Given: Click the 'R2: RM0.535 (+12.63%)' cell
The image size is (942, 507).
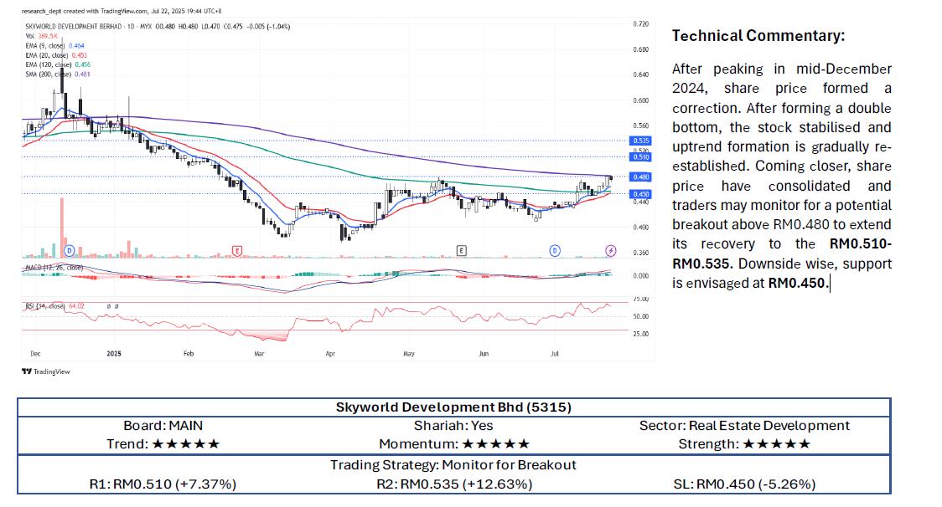Looking at the screenshot, I should click(455, 484).
